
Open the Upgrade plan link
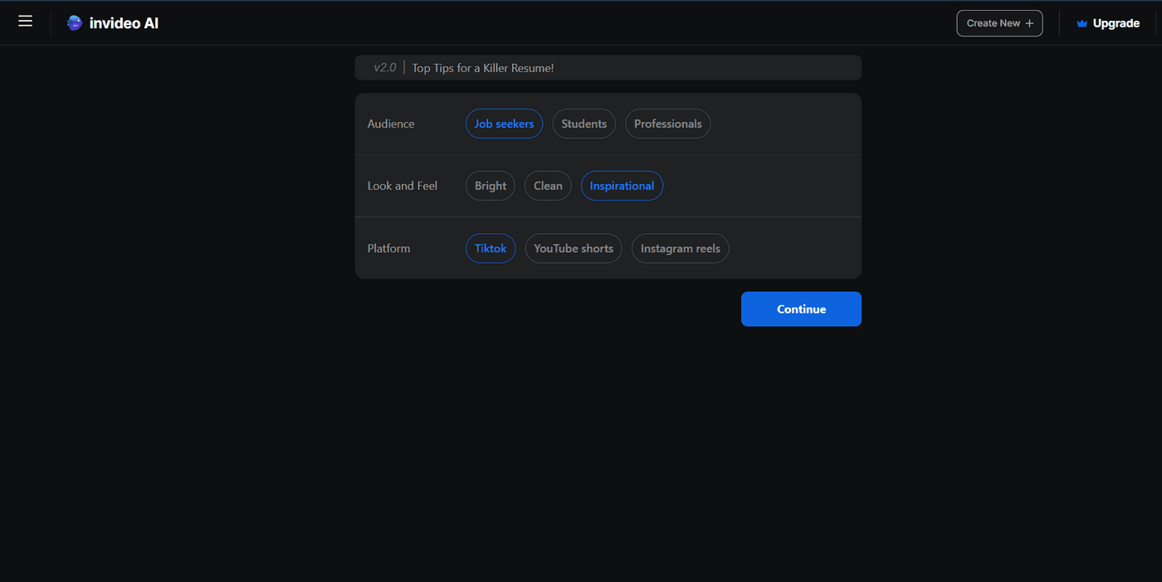1116,23
